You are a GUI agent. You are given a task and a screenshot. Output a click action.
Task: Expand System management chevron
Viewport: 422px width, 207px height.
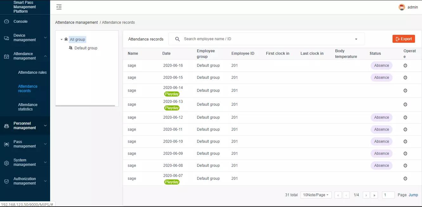coord(45,162)
